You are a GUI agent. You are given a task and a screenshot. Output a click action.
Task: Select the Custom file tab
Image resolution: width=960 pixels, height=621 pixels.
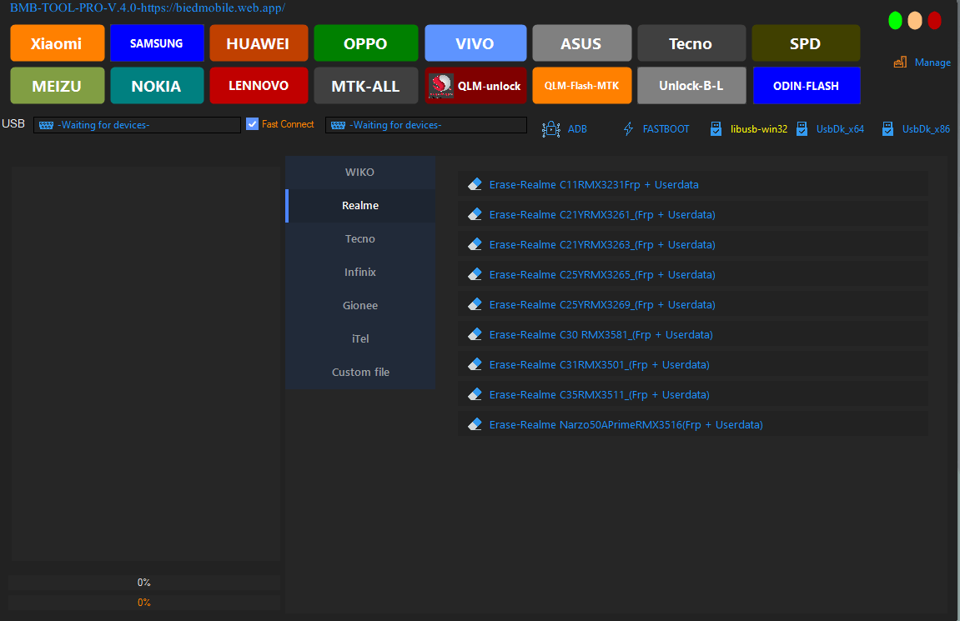point(360,373)
